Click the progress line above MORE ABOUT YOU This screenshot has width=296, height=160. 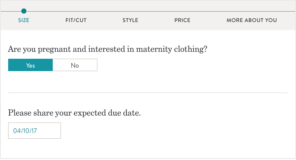point(252,11)
